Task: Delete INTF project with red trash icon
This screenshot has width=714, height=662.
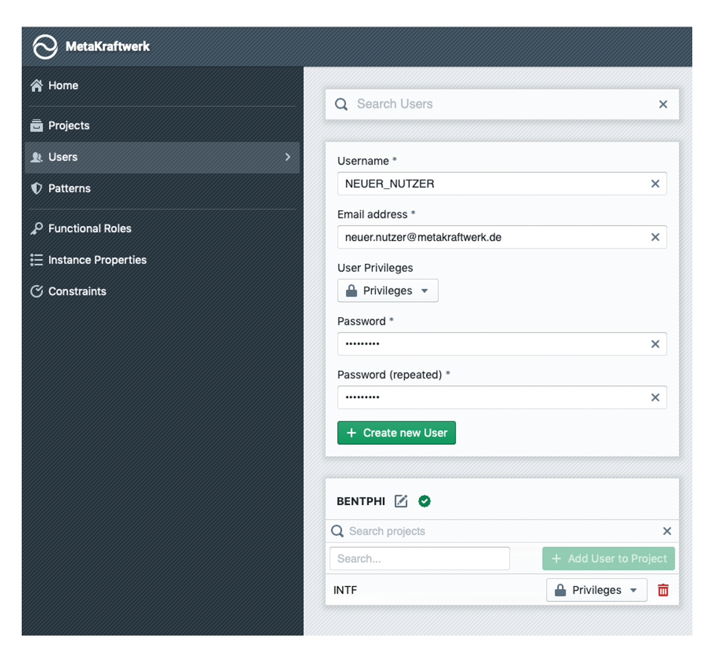Action: coord(663,590)
